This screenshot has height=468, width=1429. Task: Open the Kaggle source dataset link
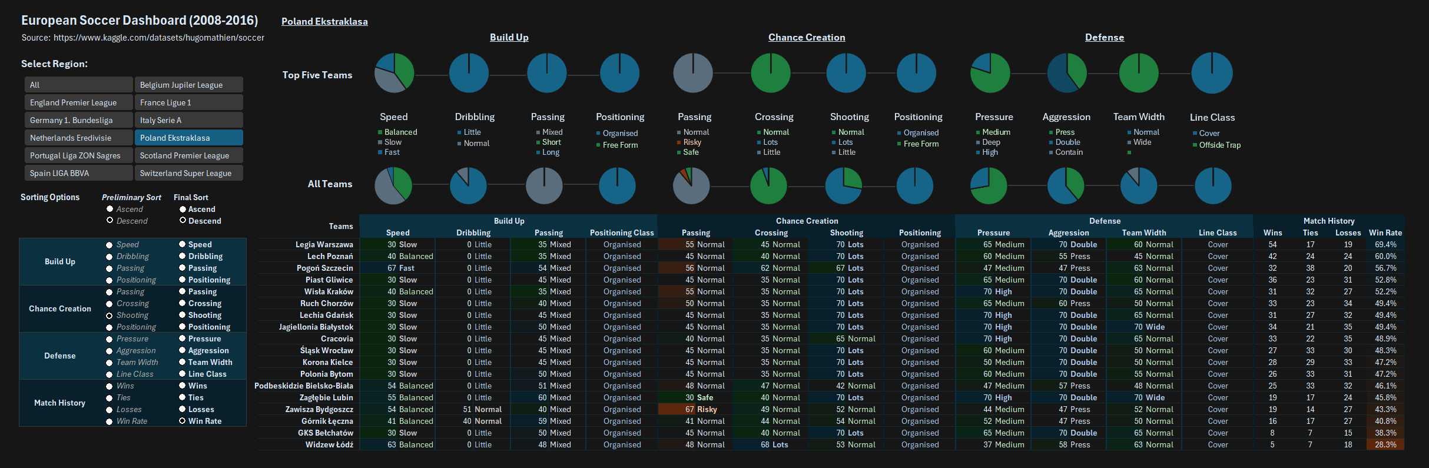(159, 38)
